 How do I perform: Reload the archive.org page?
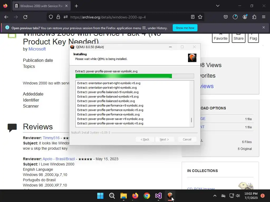(25, 17)
